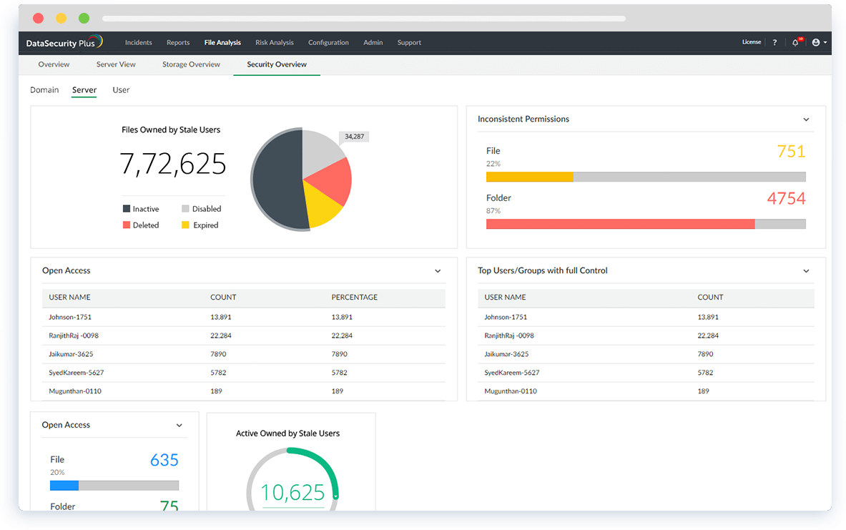846x530 pixels.
Task: Click the License link
Action: (x=751, y=42)
